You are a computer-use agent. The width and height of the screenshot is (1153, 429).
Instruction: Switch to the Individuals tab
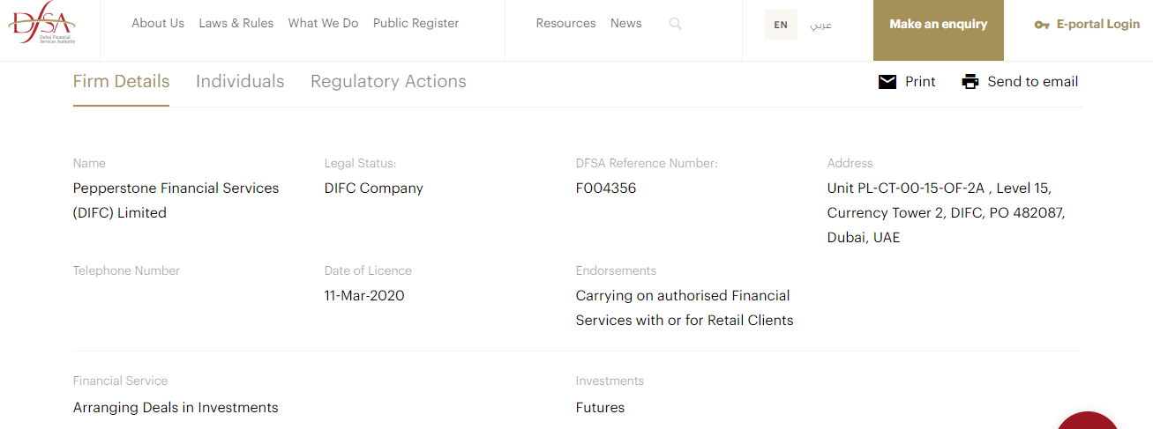tap(240, 82)
